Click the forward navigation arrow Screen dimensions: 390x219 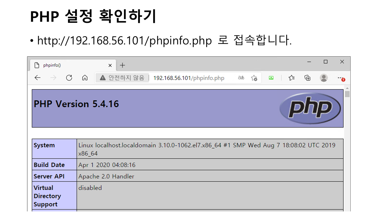[53, 78]
